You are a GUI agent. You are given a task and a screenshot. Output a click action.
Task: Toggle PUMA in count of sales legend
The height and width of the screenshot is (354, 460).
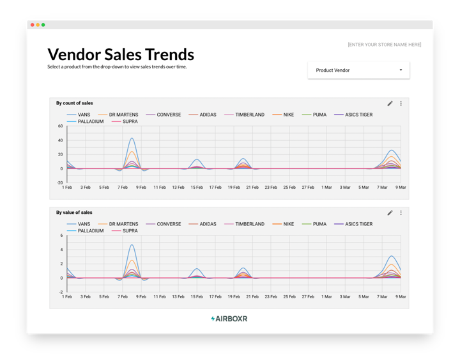[314, 115]
